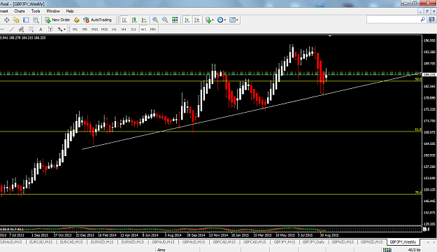Switch to M30 timeframe
This screenshot has height=252, width=437.
104,29
